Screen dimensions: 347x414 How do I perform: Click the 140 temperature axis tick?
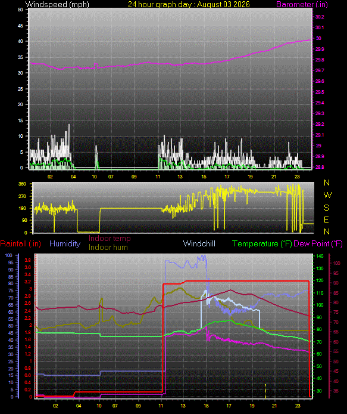coord(320,256)
